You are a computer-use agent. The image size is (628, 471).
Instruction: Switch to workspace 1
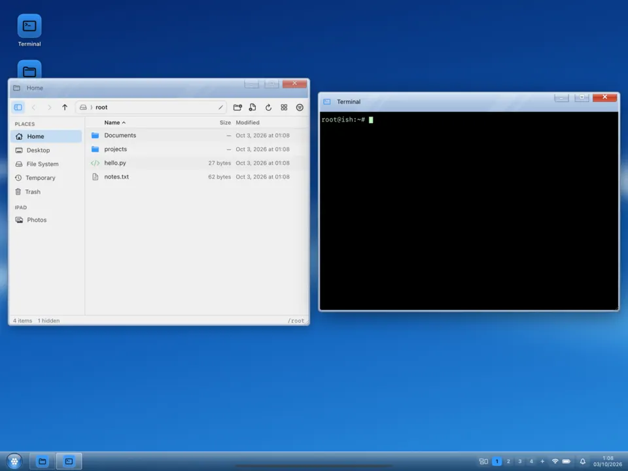[x=497, y=461]
